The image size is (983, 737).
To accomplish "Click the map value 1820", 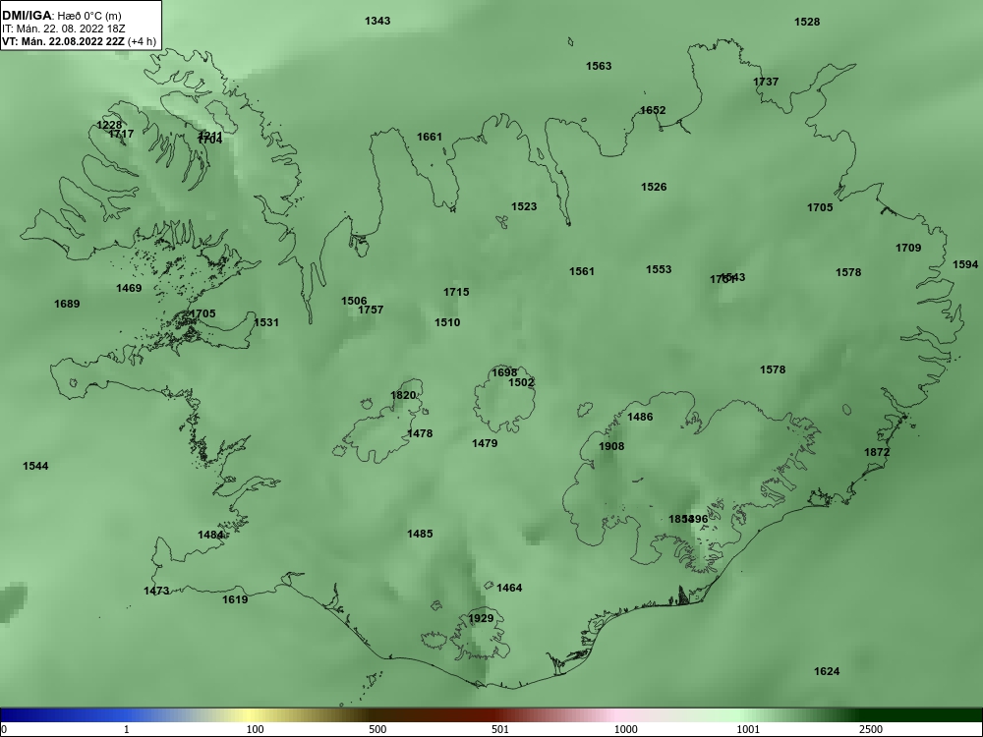I will pos(403,395).
